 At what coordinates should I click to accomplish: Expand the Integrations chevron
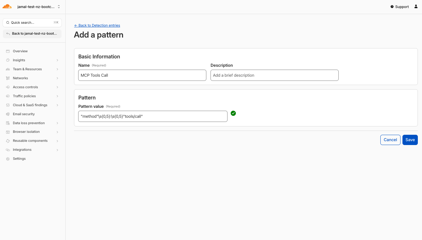click(x=57, y=150)
